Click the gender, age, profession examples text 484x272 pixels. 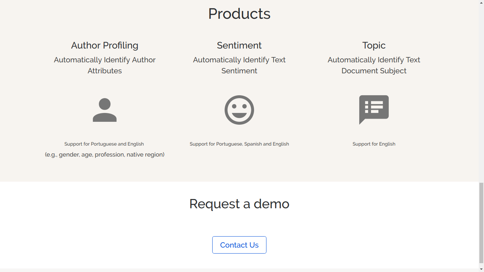[105, 154]
